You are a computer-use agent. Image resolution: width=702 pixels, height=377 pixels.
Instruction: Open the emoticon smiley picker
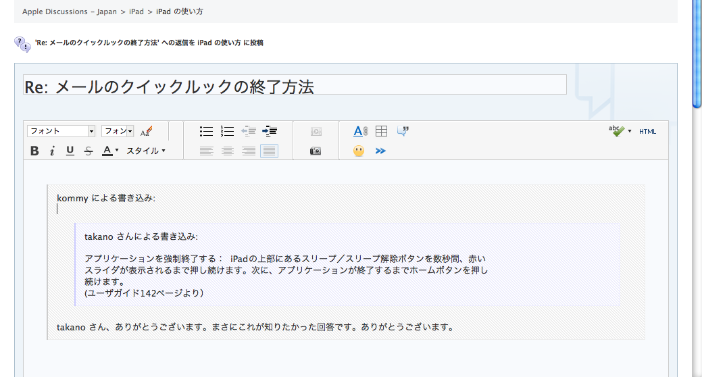[359, 151]
